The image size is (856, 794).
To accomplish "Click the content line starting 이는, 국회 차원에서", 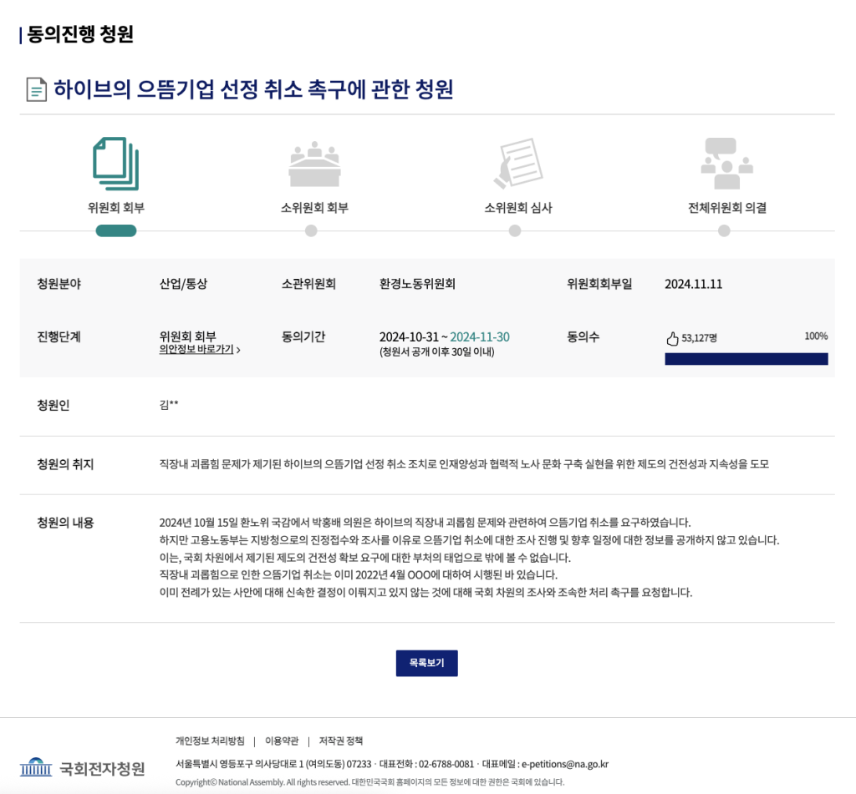I will click(x=365, y=558).
